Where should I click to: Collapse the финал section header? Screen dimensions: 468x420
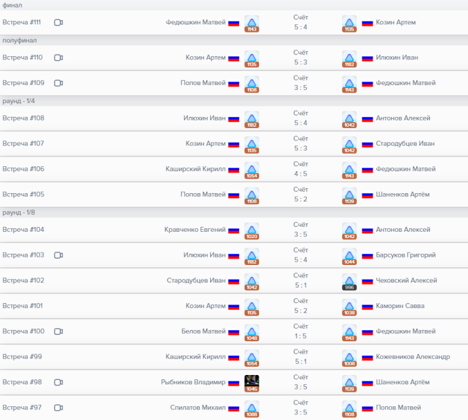[12, 5]
